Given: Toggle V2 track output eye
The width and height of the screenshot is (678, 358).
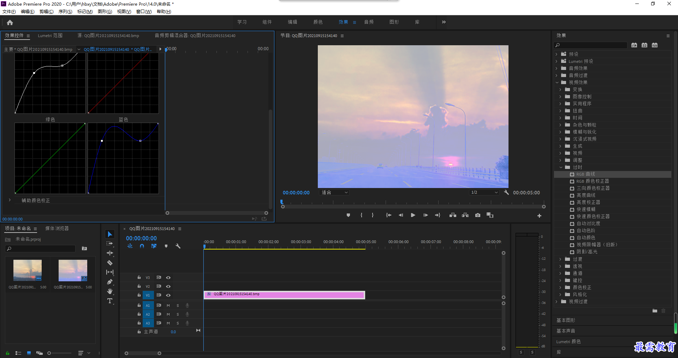Looking at the screenshot, I should [168, 287].
